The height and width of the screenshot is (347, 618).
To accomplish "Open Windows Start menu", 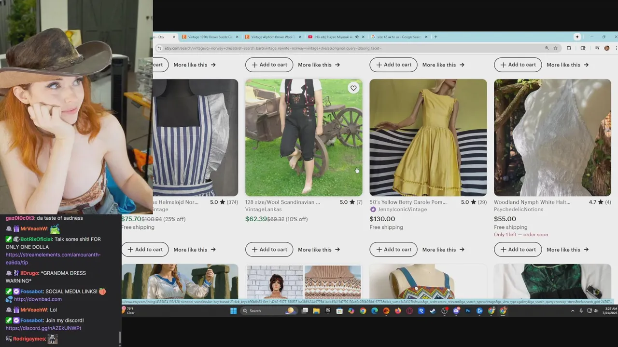I will (x=234, y=311).
